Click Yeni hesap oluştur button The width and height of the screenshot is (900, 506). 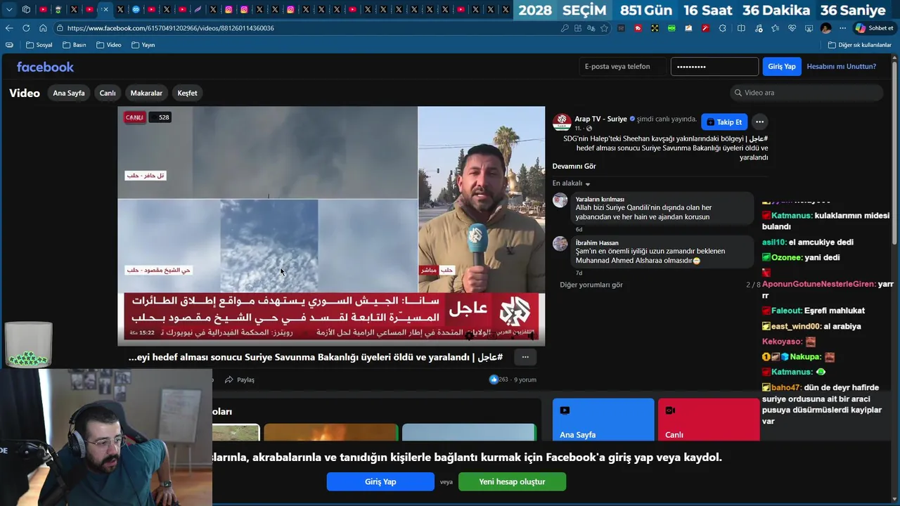[512, 481]
